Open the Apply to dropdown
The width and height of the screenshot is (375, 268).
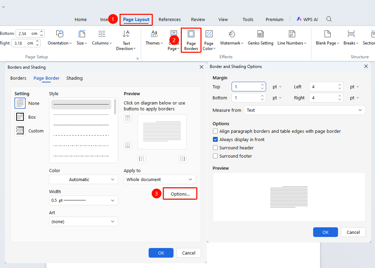tap(160, 179)
